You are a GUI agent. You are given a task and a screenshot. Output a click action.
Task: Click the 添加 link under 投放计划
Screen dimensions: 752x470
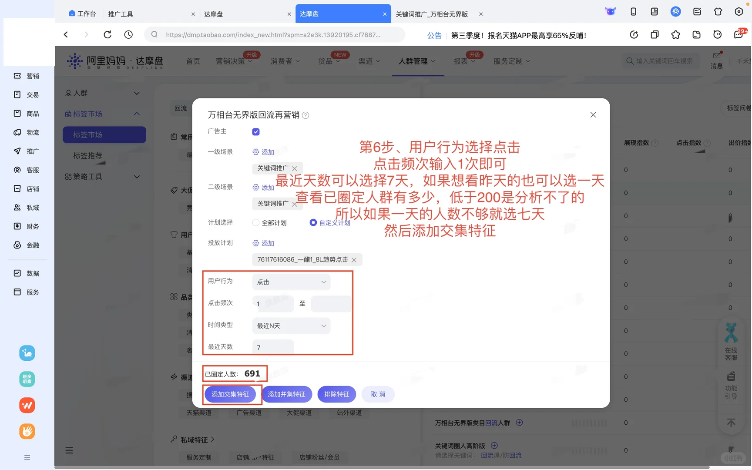coord(267,243)
